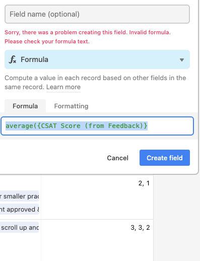Select the Formula field type label

(34, 59)
